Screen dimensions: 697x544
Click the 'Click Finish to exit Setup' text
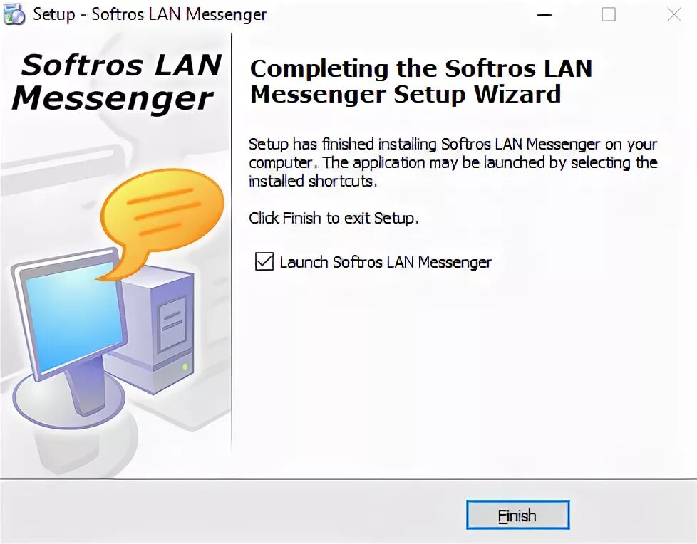(334, 218)
